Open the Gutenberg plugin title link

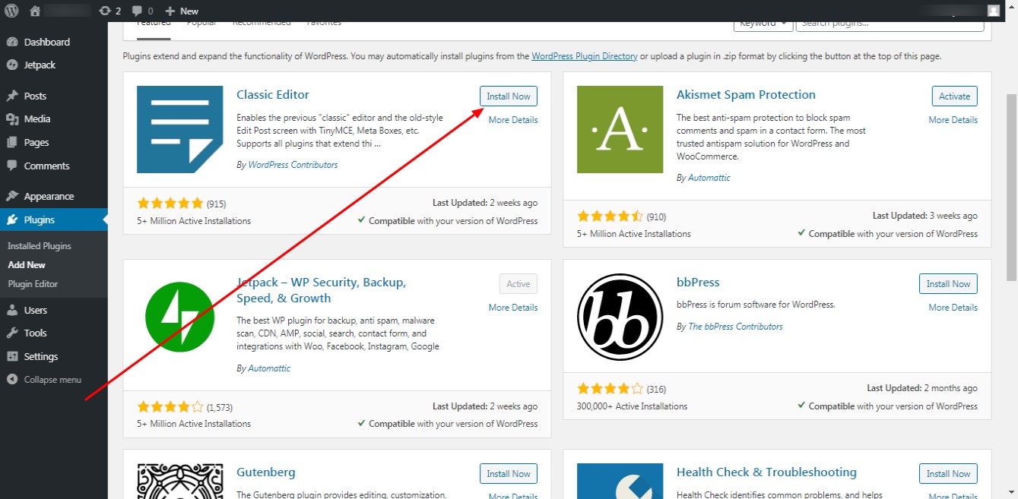coord(266,472)
